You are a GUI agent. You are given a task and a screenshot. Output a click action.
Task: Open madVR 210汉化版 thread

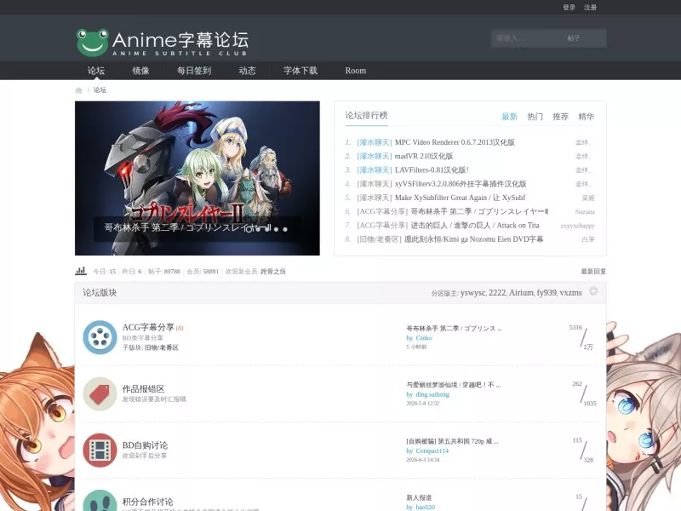pos(424,156)
